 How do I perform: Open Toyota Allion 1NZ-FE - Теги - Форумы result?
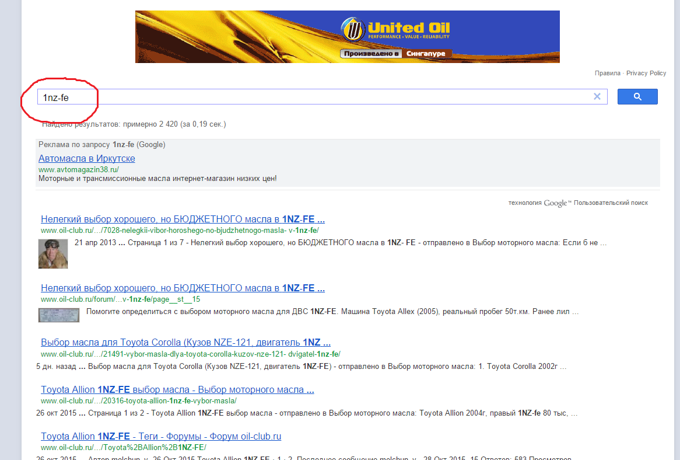point(161,437)
